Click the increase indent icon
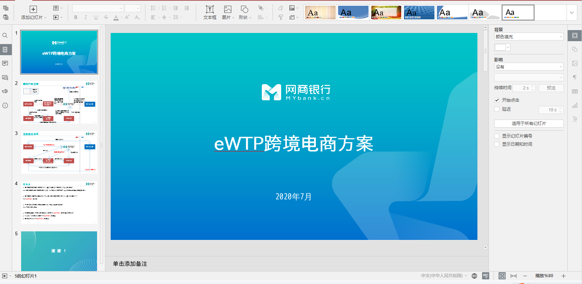 pos(187,8)
